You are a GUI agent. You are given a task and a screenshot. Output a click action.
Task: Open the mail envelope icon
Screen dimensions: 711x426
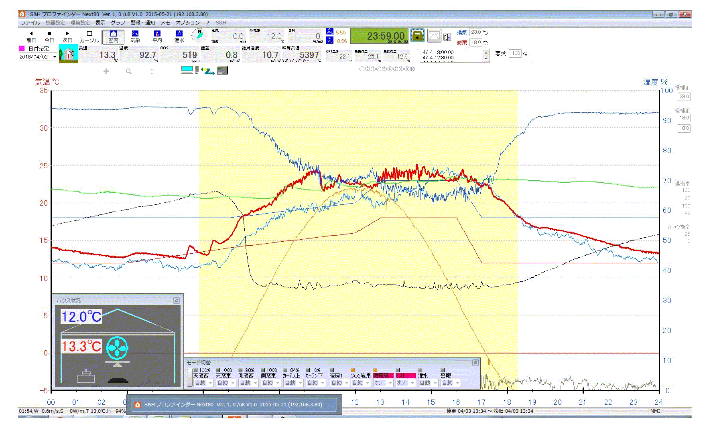(x=434, y=36)
